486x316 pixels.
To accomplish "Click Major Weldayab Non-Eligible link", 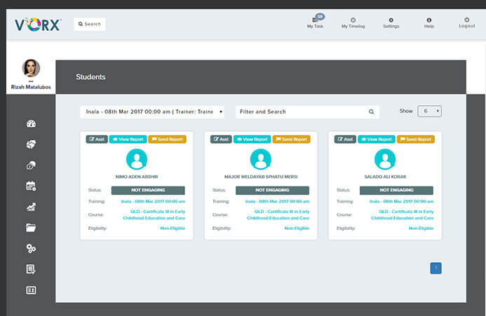I will [x=297, y=228].
